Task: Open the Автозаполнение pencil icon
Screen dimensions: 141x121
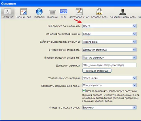Action: [x=79, y=11]
